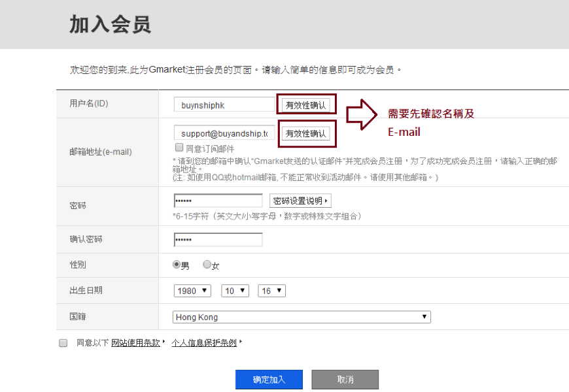Viewport: 569px width, 392px height.
Task: Check the agree to terms checkbox
Action: (x=63, y=343)
